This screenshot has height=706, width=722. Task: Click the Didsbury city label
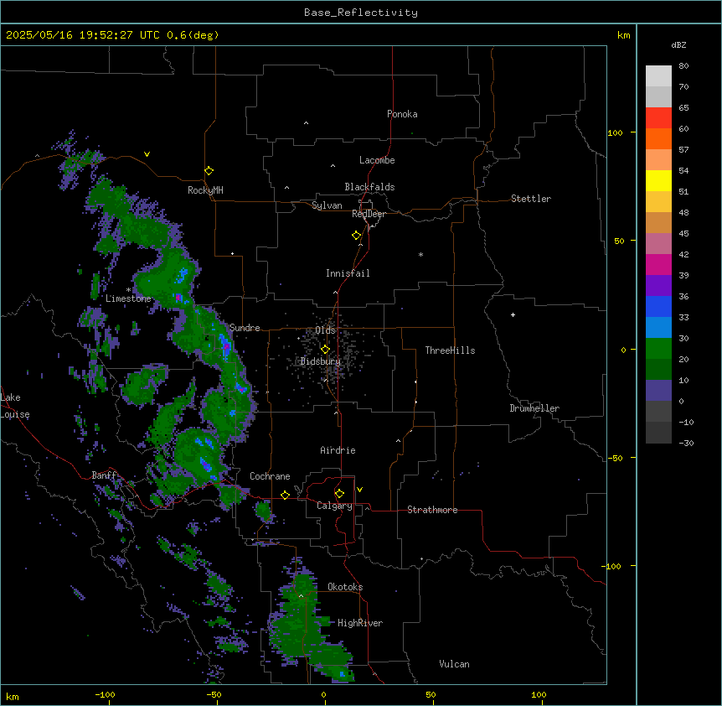pyautogui.click(x=321, y=361)
